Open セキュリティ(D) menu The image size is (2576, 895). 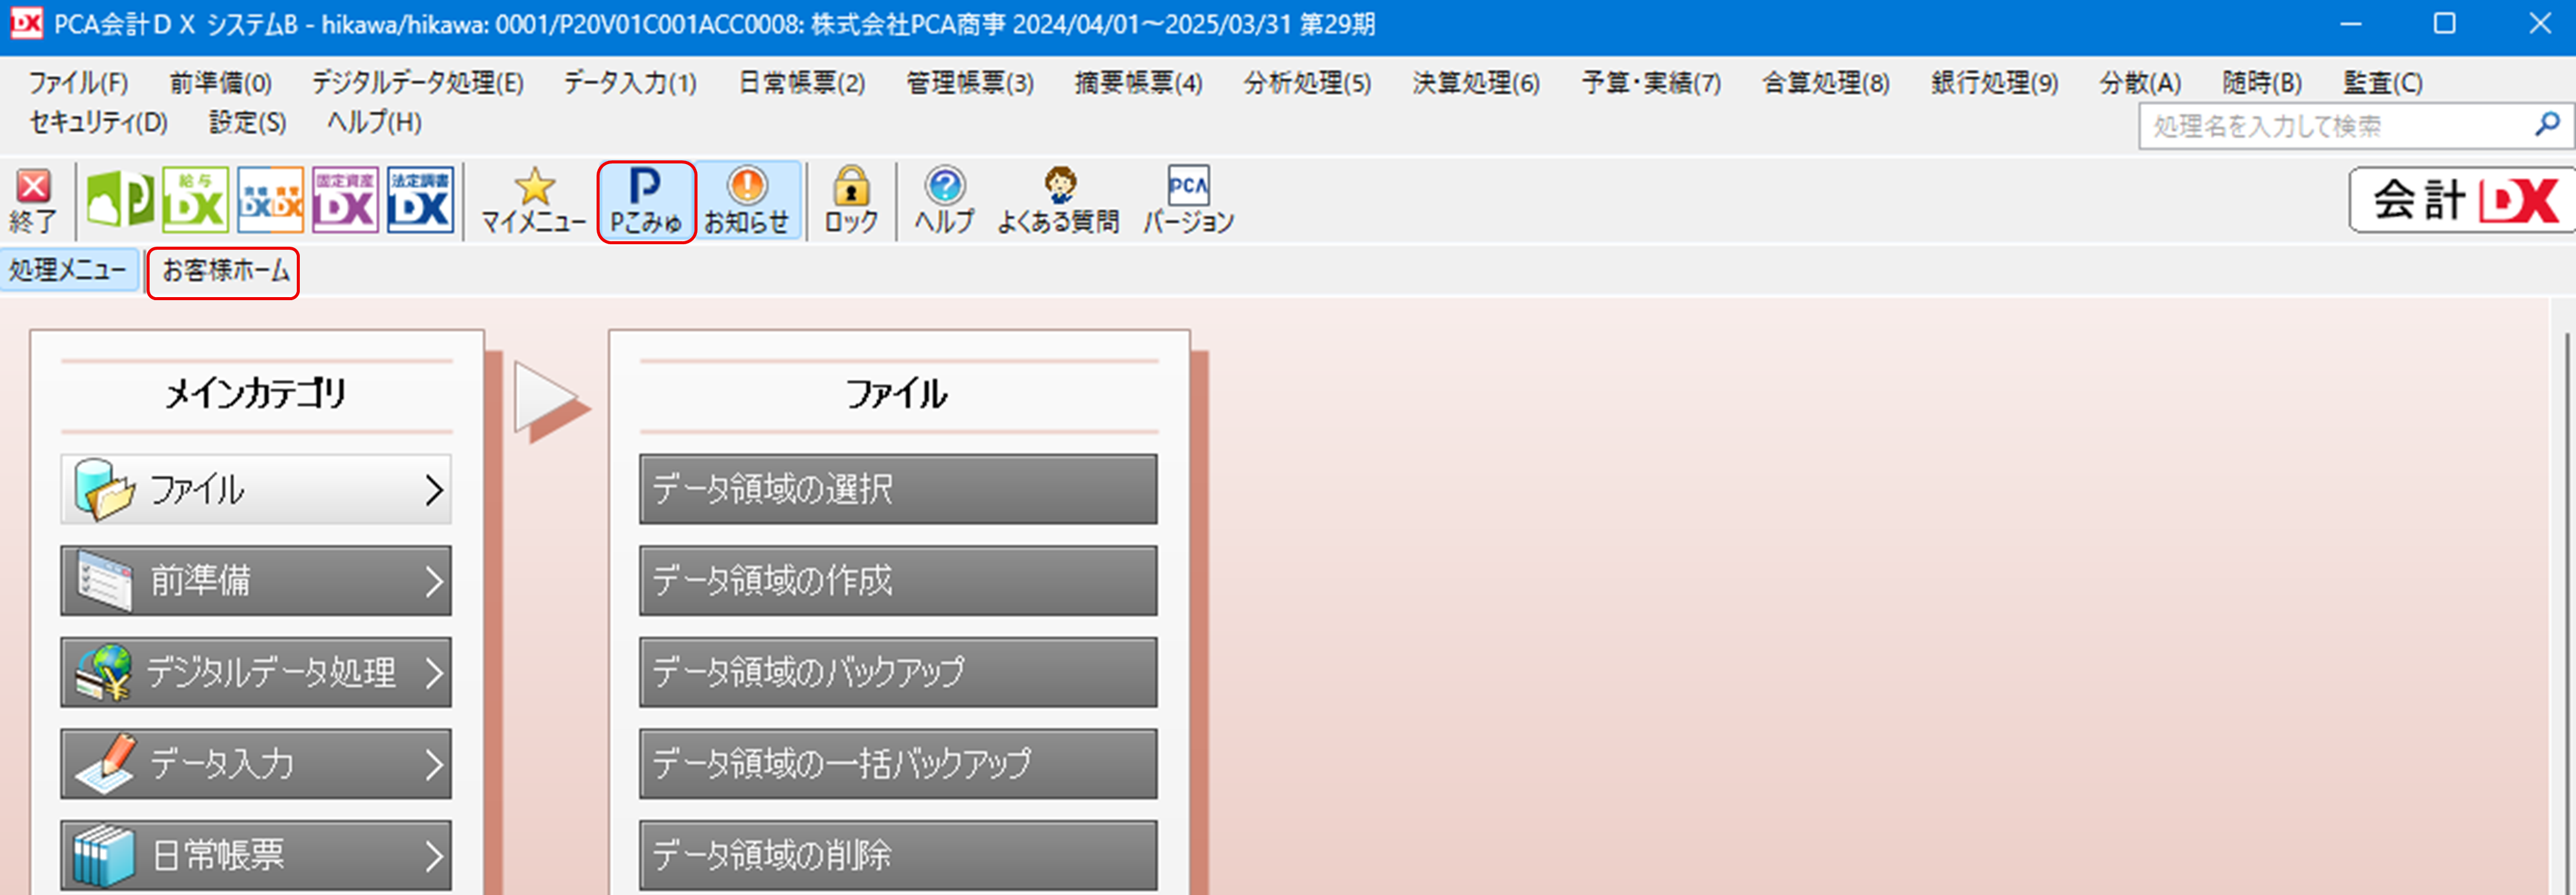coord(98,122)
